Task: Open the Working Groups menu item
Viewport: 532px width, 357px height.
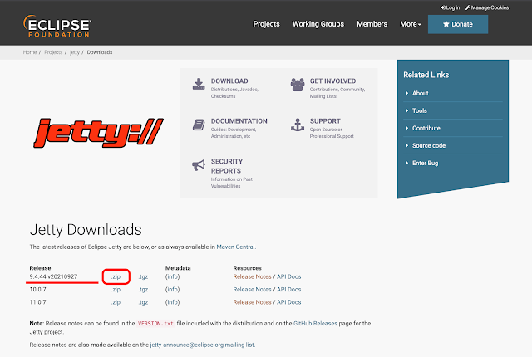Action: tap(318, 24)
